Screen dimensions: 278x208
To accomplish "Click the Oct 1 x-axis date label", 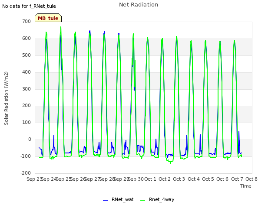I will (x=150, y=179).
